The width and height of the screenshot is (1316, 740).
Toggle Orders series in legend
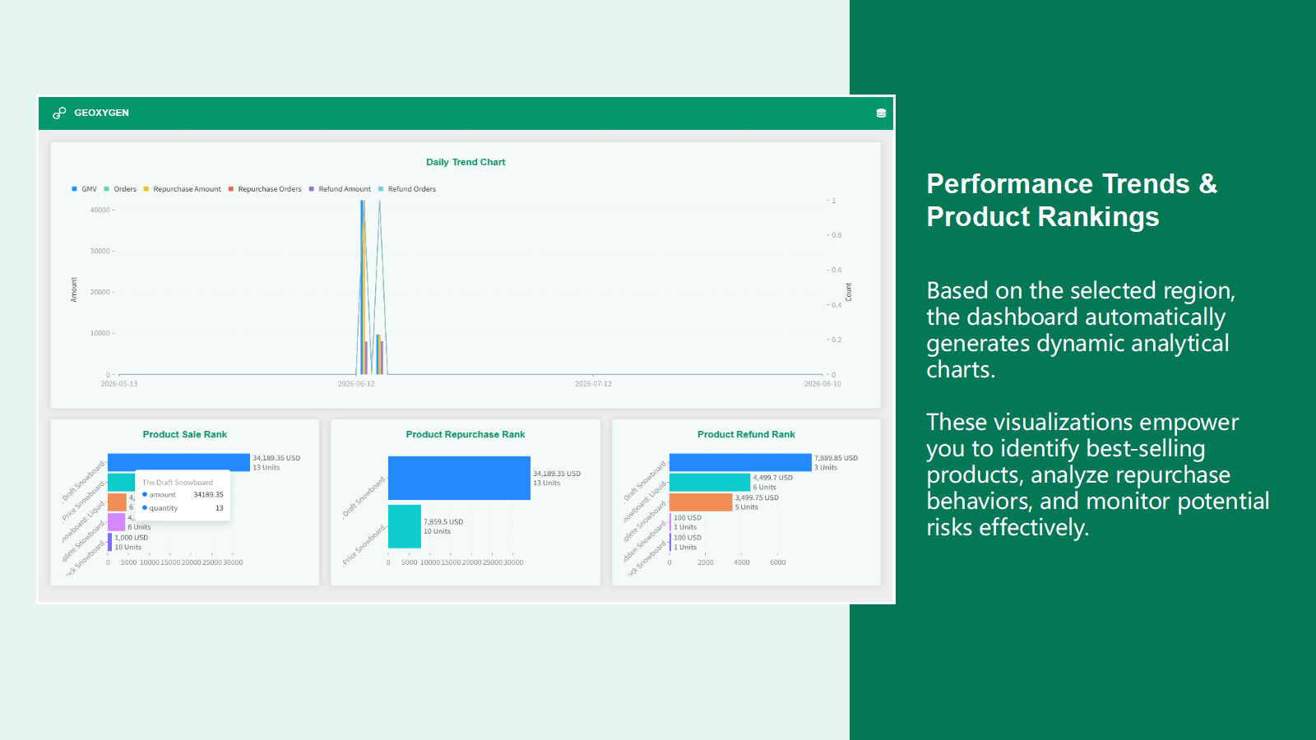(120, 189)
